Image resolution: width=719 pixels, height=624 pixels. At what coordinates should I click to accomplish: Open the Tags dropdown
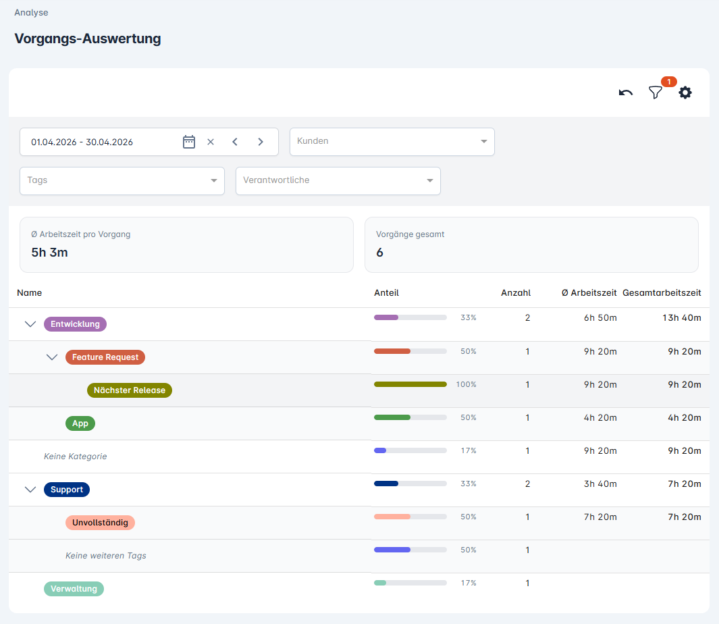click(122, 181)
